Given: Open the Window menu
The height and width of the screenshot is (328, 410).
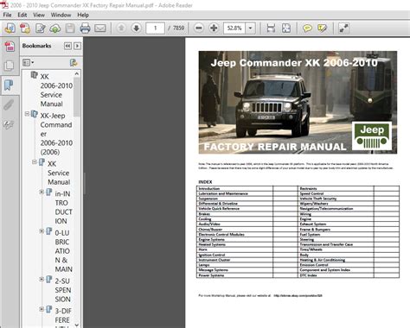Looking at the screenshot, I should click(x=61, y=15).
